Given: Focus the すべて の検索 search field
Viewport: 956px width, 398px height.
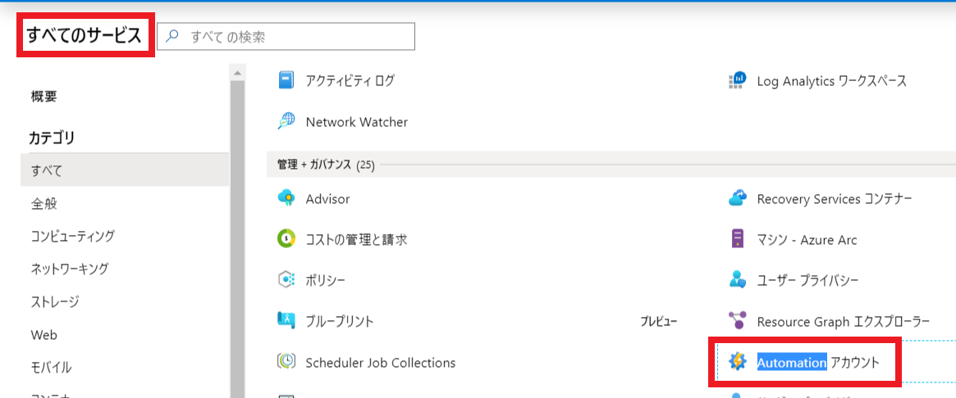Looking at the screenshot, I should click(x=286, y=37).
